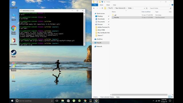Click the Refresh button in address bar
This screenshot has height=103, width=183.
coord(147,8)
